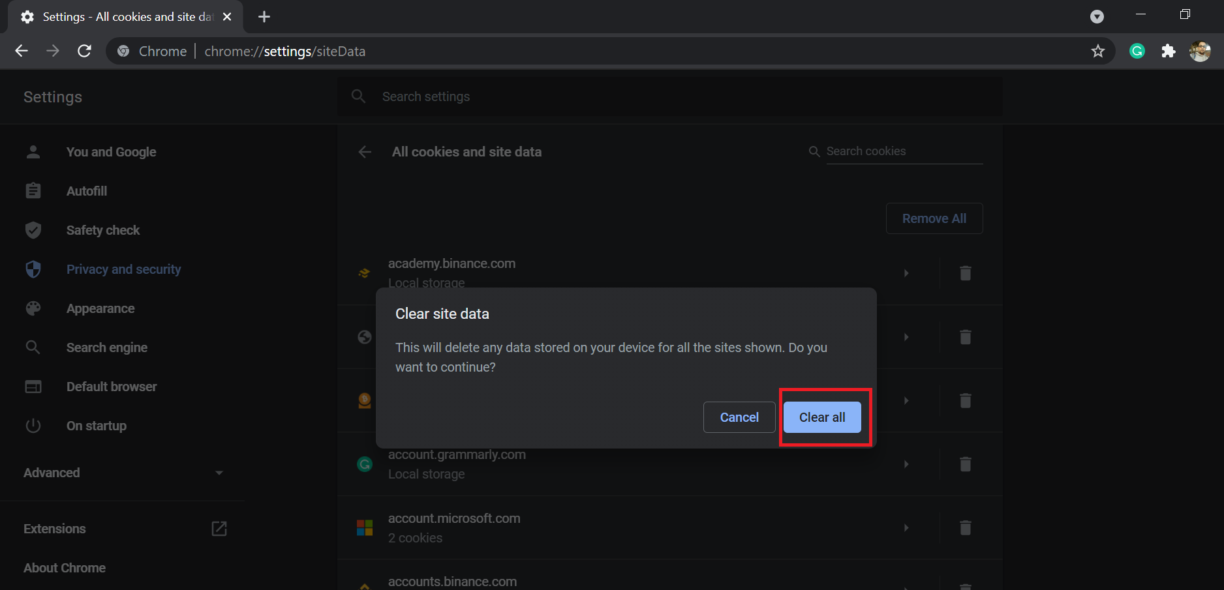
Task: Click the Clear all button
Action: (821, 417)
